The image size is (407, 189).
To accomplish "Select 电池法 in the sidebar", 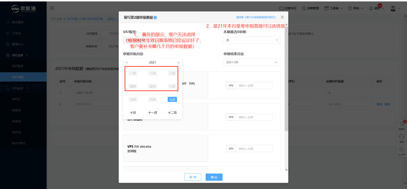I will click(16, 121).
